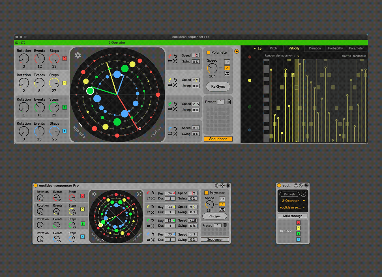Open the euclidean se... dropdown
382x277 pixels.
(293, 207)
